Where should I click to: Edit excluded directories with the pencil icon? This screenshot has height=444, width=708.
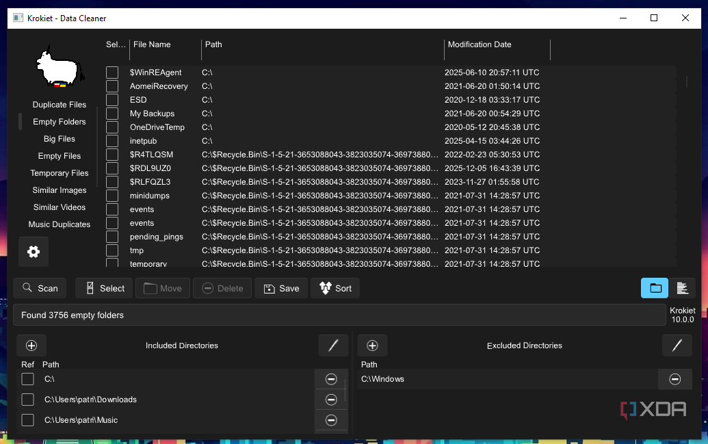click(677, 345)
